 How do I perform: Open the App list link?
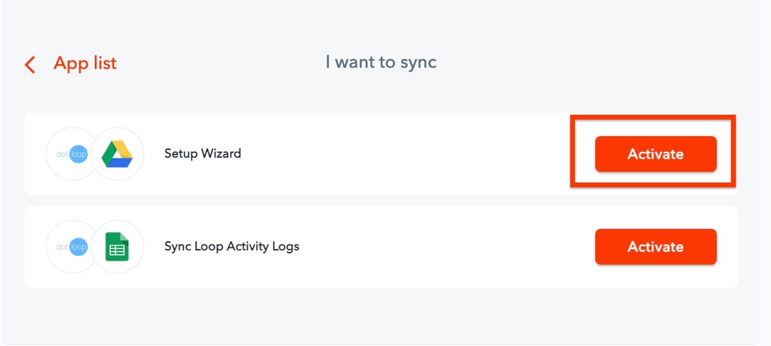click(85, 63)
